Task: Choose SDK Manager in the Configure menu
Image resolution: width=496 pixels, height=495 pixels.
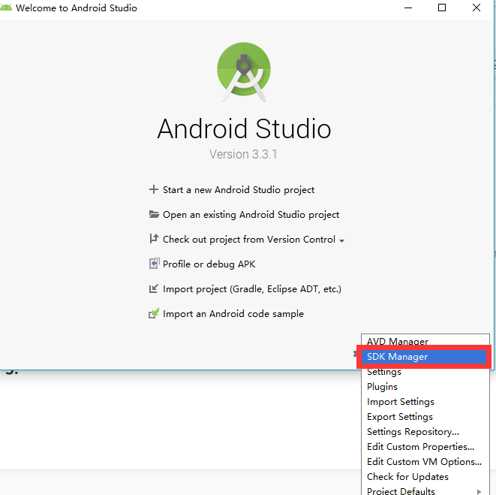Action: pyautogui.click(x=425, y=357)
